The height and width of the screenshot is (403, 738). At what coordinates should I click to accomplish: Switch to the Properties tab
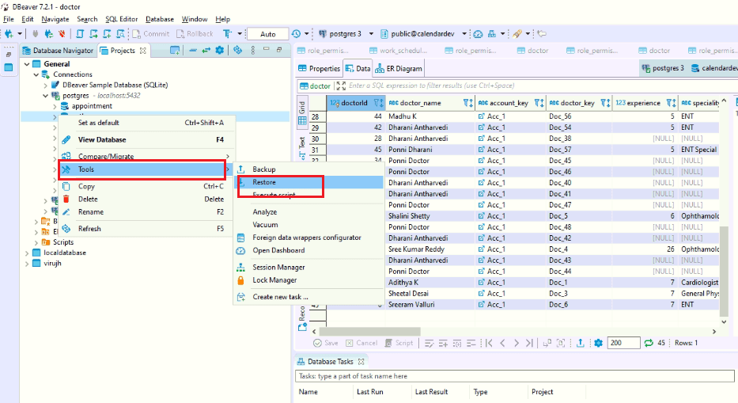(x=319, y=68)
